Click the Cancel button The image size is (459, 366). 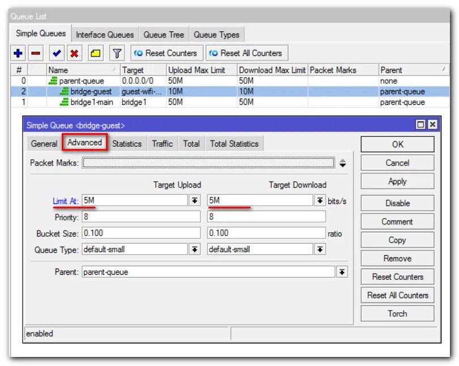coord(398,163)
